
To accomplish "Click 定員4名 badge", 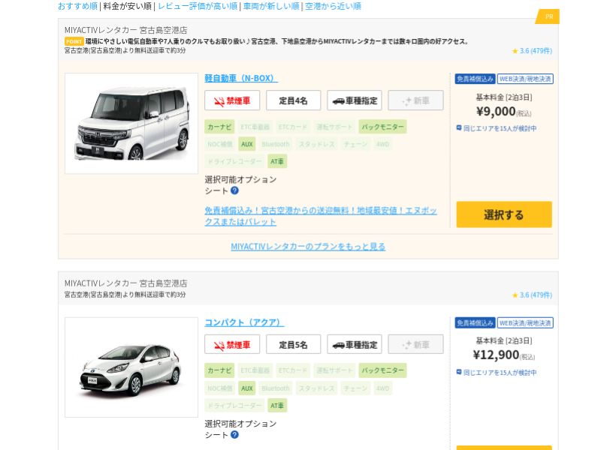I will pos(293,100).
